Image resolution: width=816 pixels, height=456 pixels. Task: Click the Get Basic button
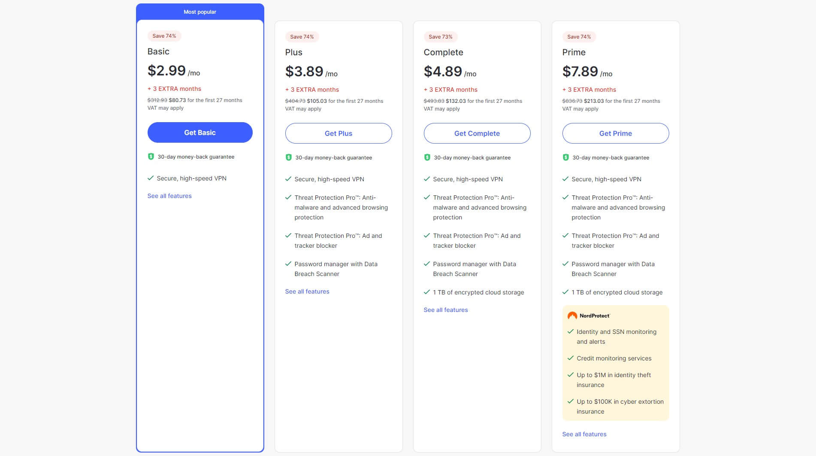pos(200,132)
